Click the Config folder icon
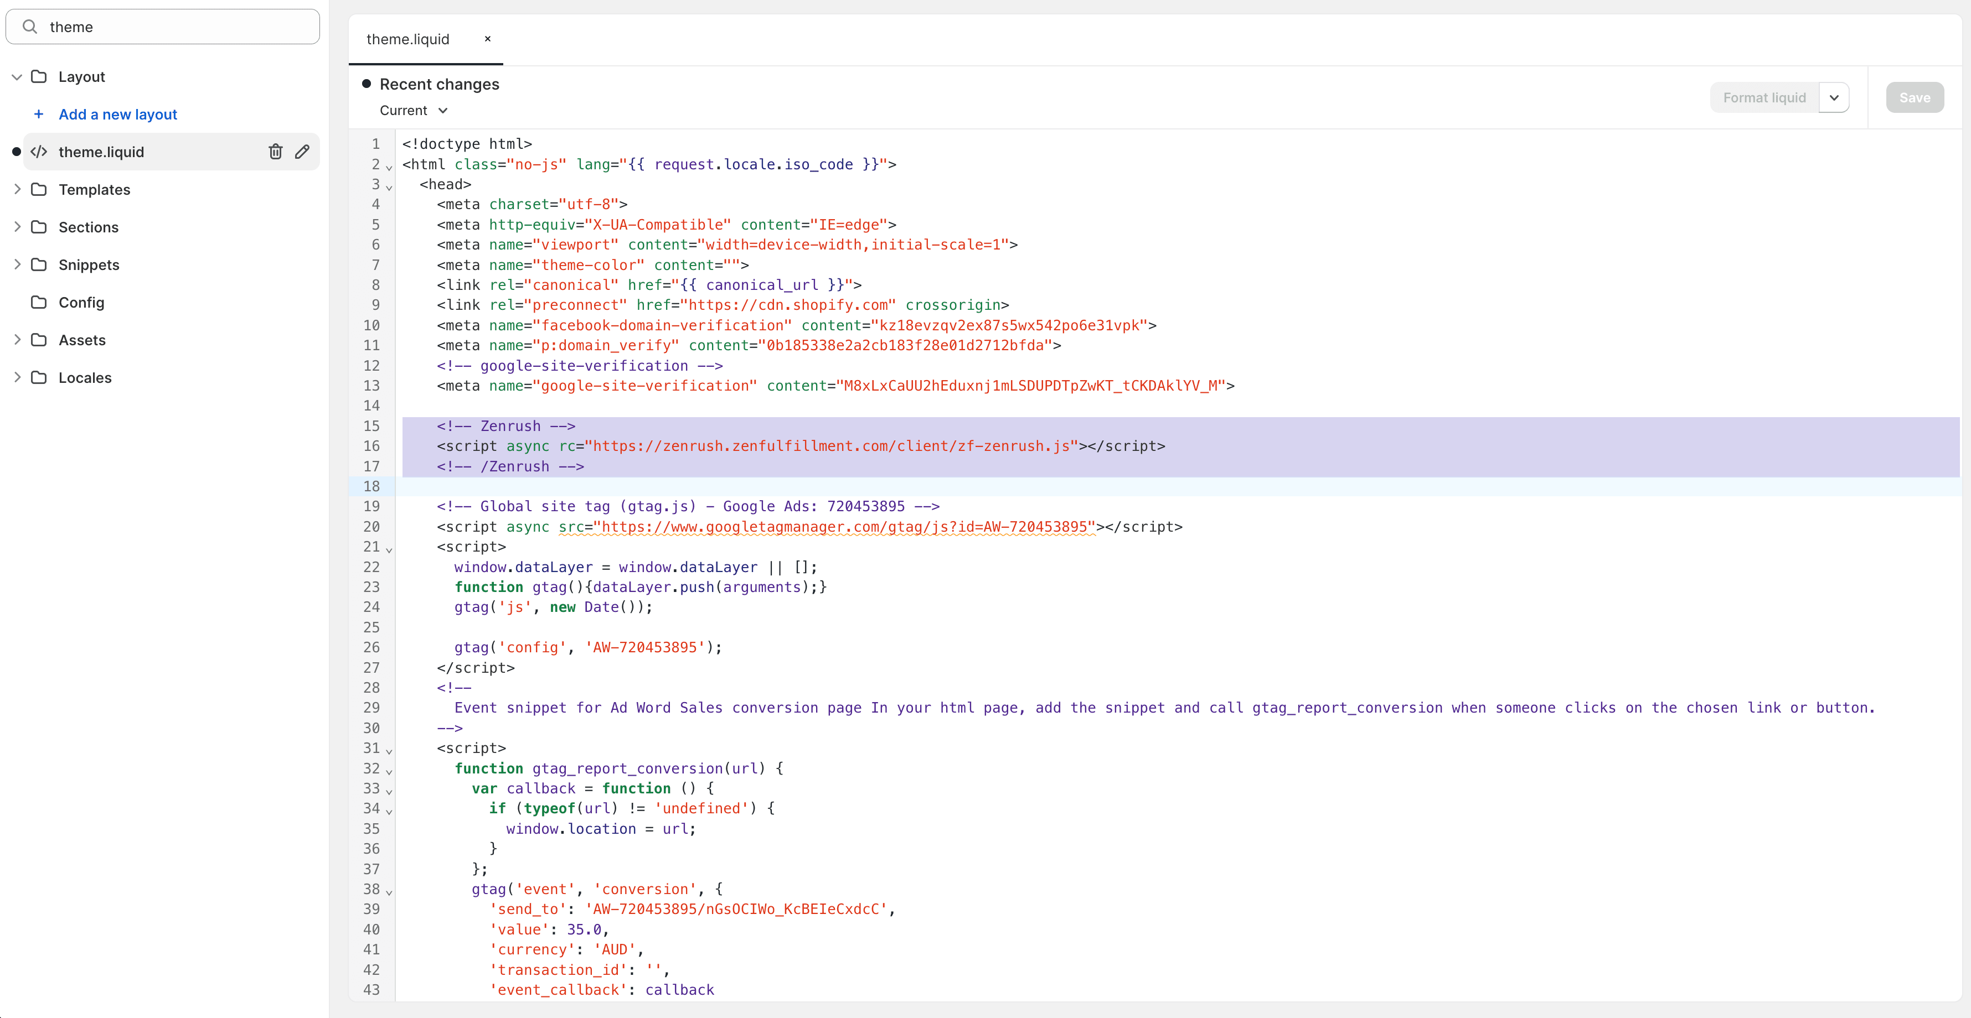1971x1018 pixels. click(x=38, y=302)
